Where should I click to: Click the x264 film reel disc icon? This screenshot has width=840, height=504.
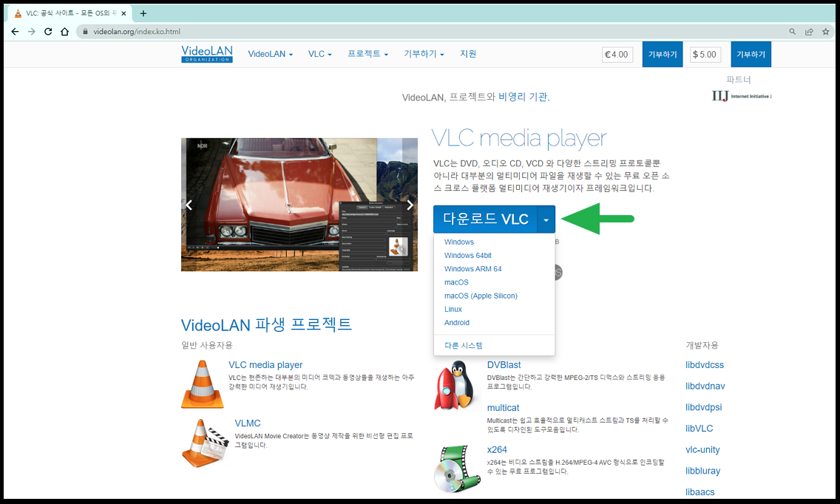(x=457, y=469)
